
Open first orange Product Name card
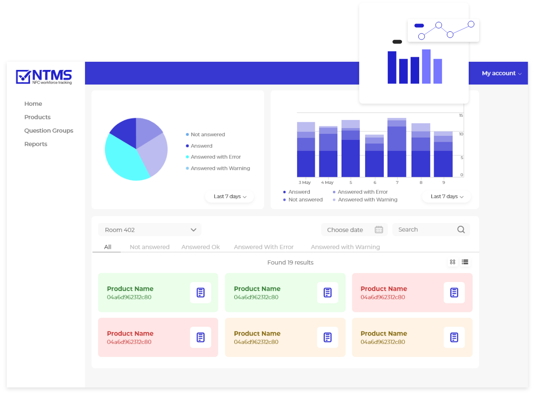tap(285, 337)
